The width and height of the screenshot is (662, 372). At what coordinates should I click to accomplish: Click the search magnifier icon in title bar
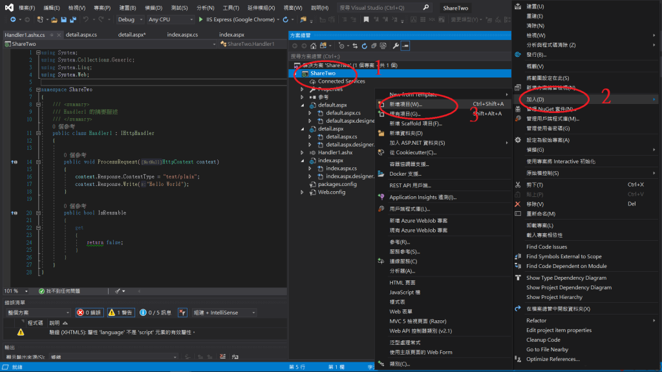[x=426, y=7]
